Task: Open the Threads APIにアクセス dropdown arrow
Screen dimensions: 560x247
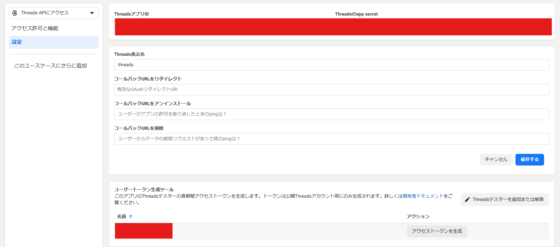Action: [92, 13]
